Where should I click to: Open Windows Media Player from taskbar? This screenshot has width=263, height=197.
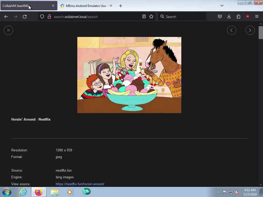point(70,192)
